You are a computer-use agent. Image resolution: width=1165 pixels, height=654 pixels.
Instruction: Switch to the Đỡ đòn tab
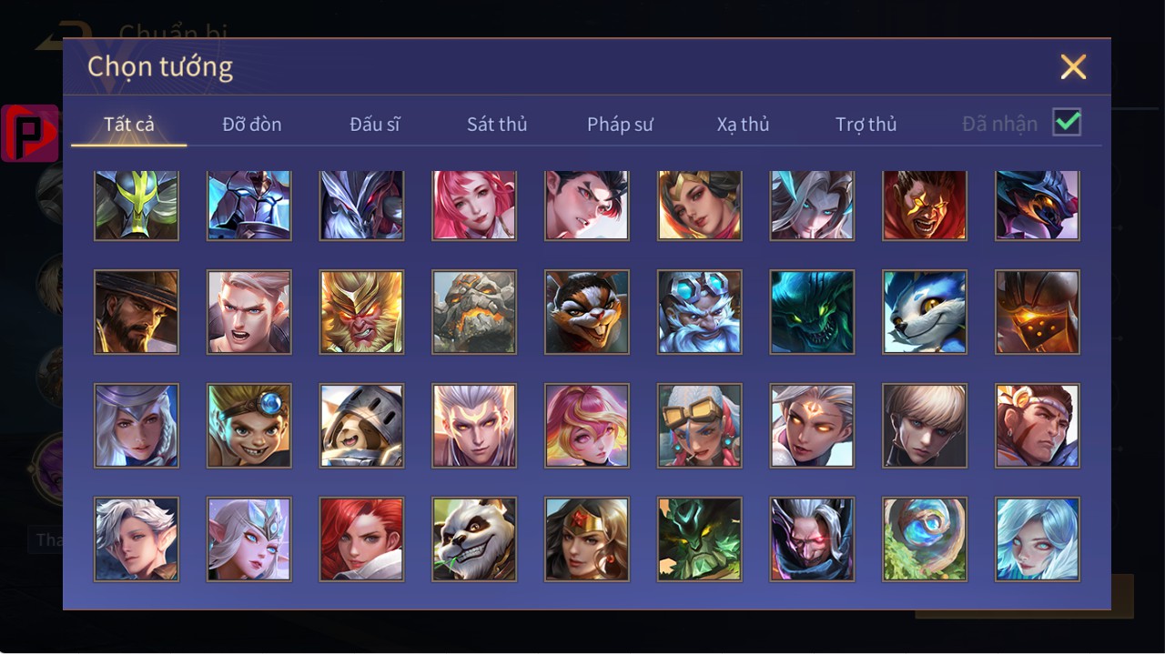(x=252, y=125)
